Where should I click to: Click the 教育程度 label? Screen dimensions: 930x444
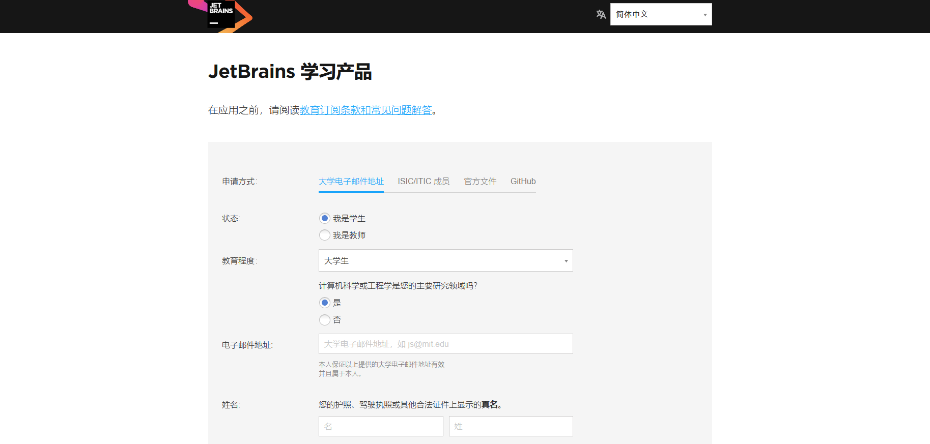(240, 261)
